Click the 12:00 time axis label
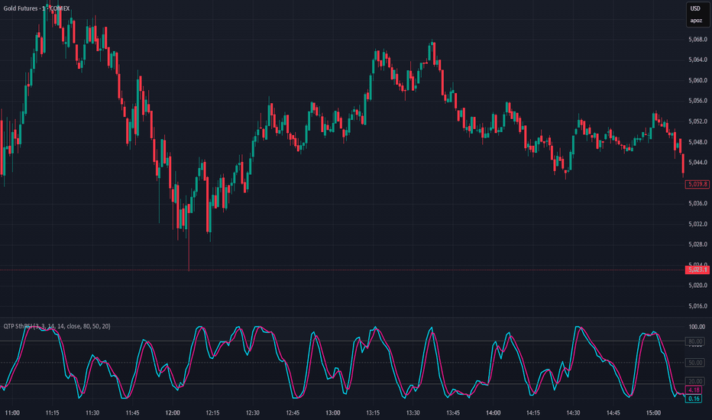 [173, 412]
